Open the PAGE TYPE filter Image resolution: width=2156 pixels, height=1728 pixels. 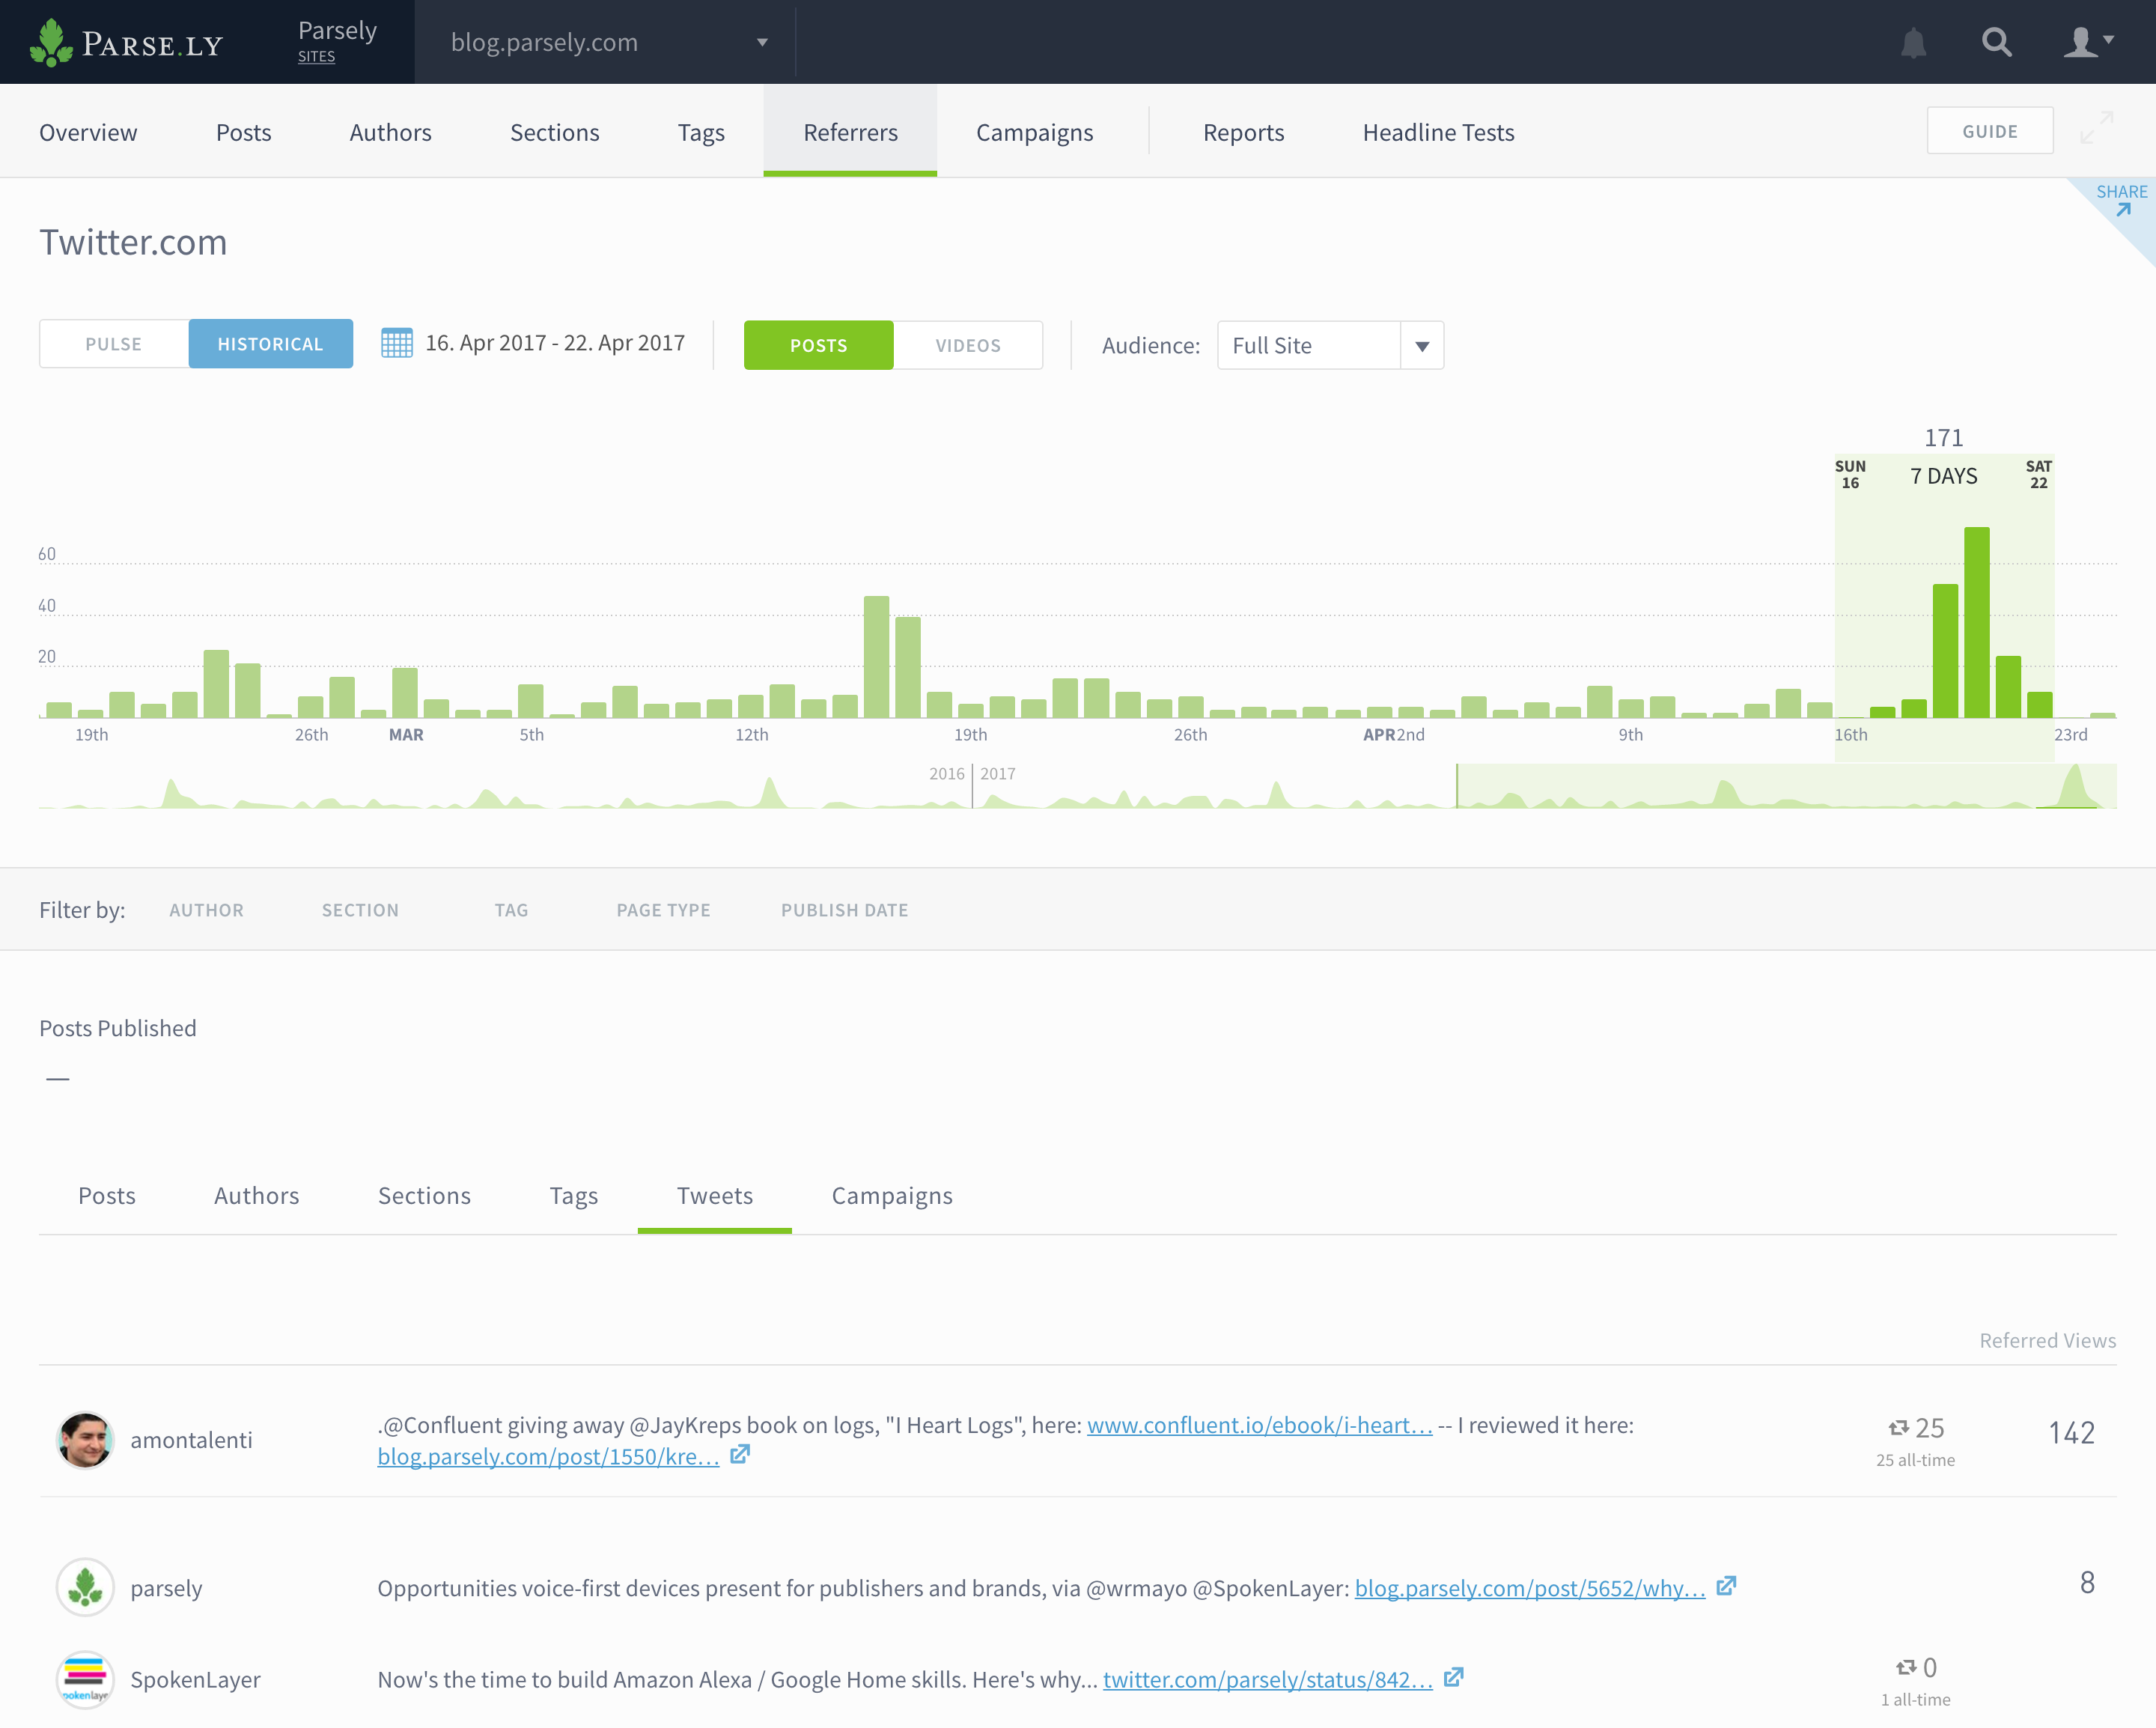(x=663, y=910)
